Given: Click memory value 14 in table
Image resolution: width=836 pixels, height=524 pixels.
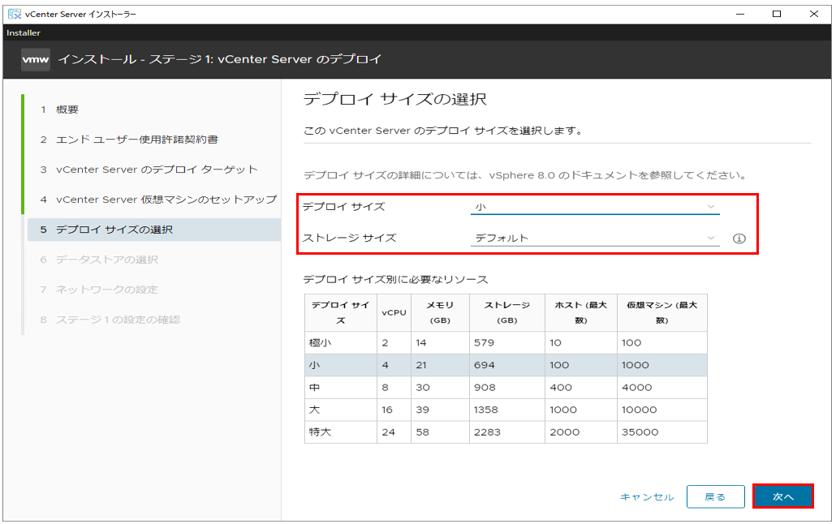Looking at the screenshot, I should coord(421,343).
